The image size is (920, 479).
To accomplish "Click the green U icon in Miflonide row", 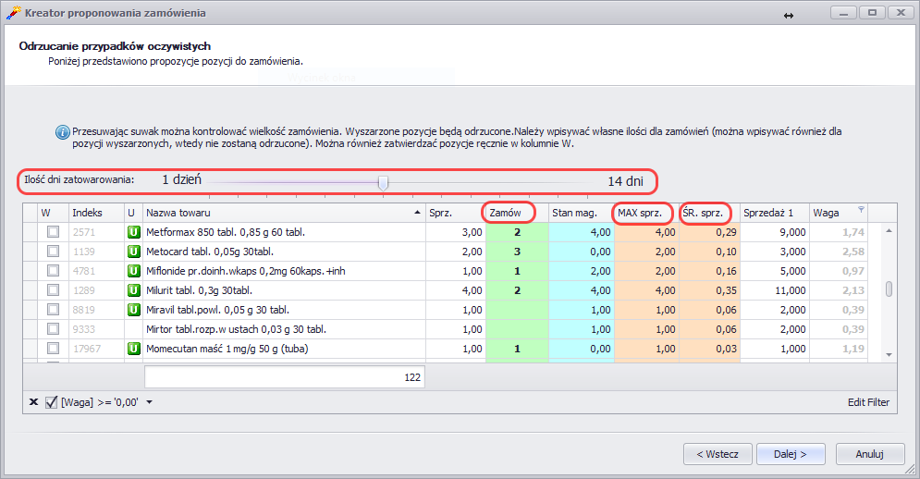I will pos(133,271).
